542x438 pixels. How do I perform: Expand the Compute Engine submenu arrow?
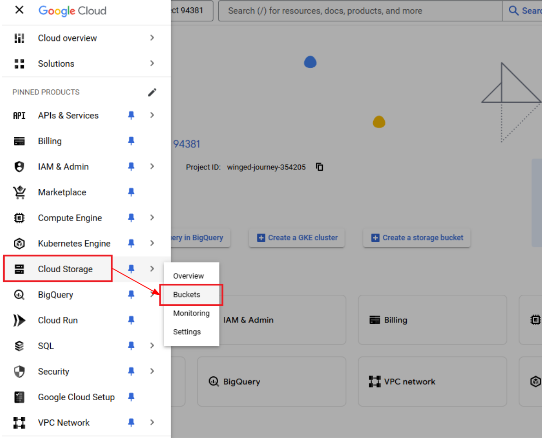tap(152, 217)
